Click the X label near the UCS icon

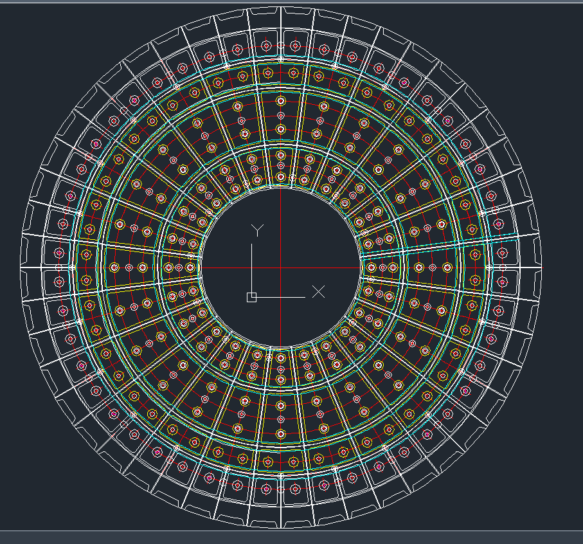[x=318, y=291]
